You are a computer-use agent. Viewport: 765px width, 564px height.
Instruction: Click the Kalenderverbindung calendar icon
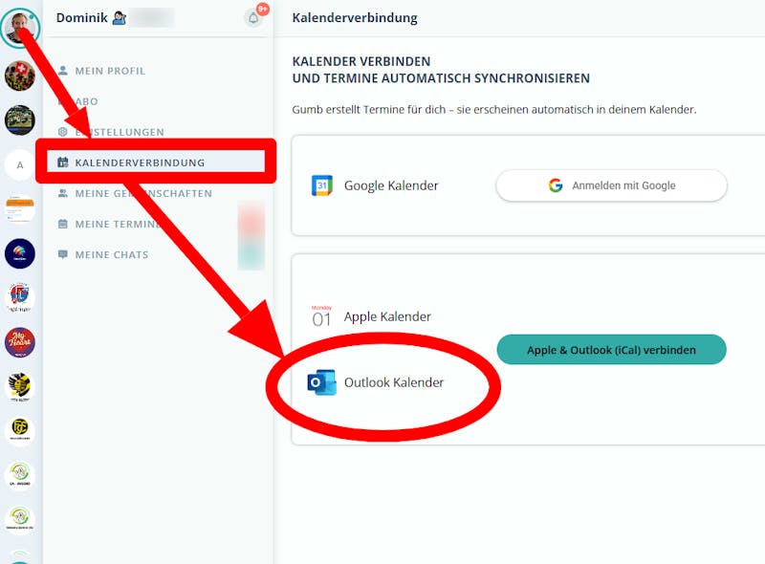tap(63, 163)
